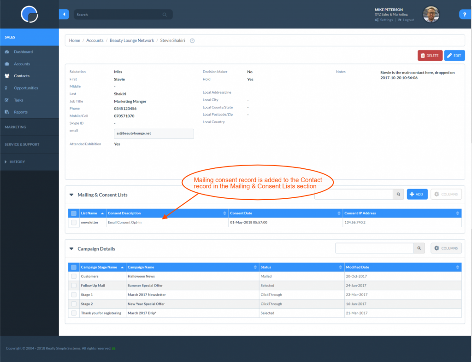Select the checkbox for the newsletter consent row
The image size is (472, 362).
click(75, 222)
